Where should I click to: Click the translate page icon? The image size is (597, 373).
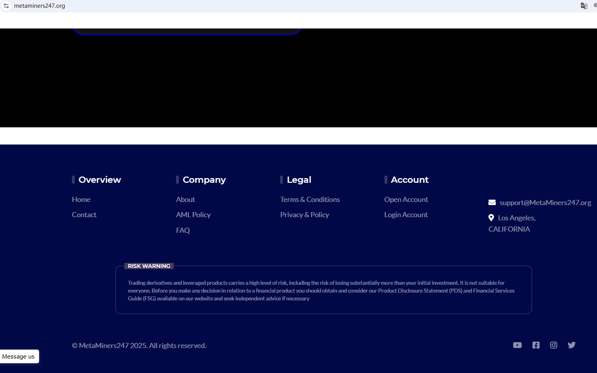(x=584, y=6)
